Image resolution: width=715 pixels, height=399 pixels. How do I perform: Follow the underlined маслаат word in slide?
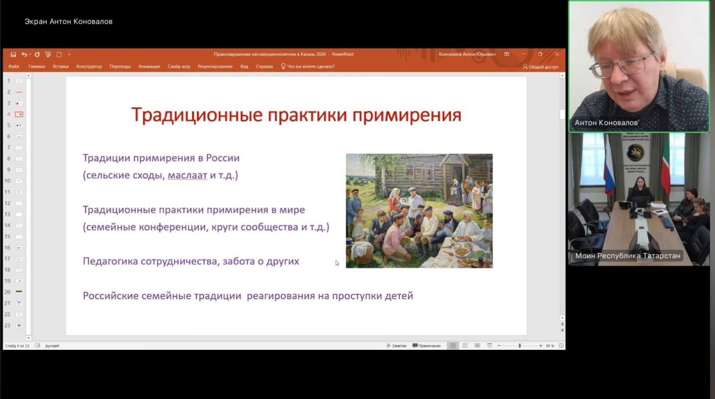click(187, 175)
